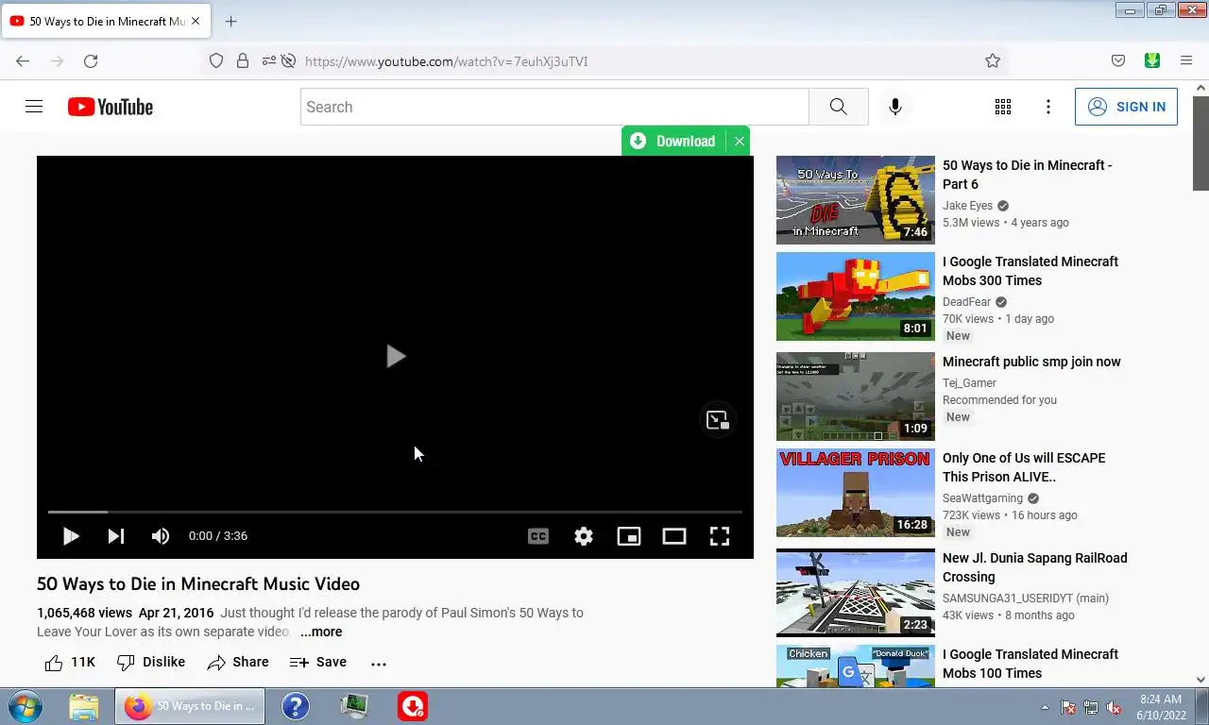Open the Help taskbar icon
The height and width of the screenshot is (725, 1209).
296,706
